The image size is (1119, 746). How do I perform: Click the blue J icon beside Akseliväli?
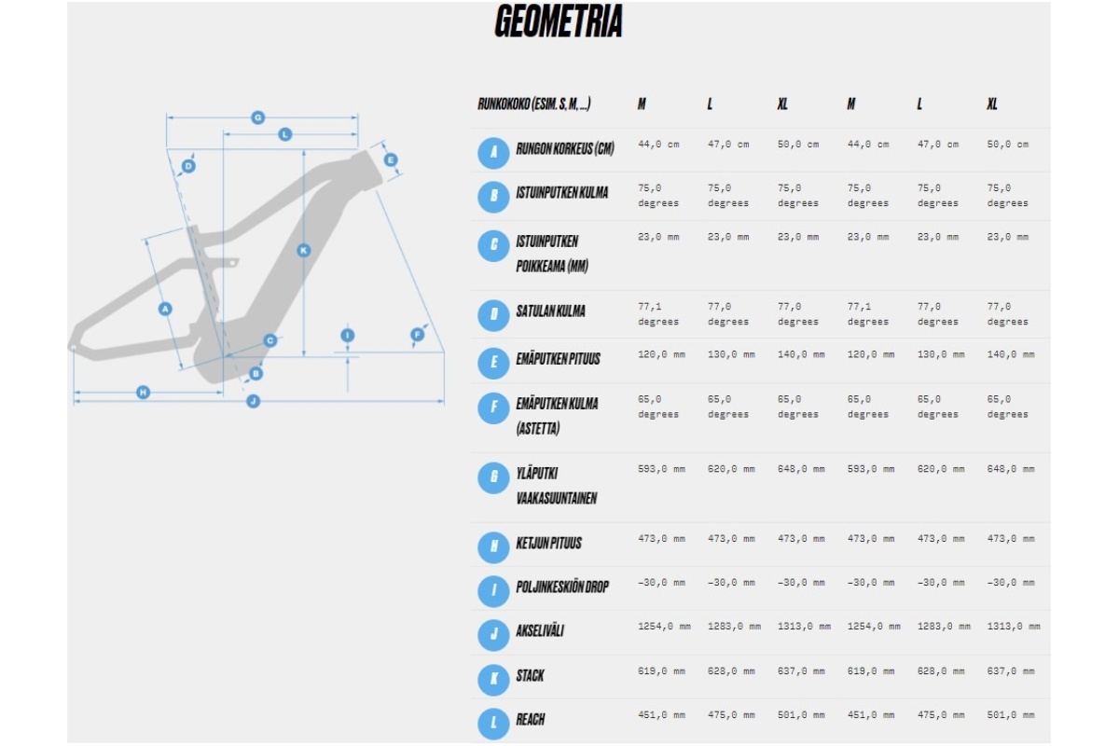pyautogui.click(x=493, y=634)
